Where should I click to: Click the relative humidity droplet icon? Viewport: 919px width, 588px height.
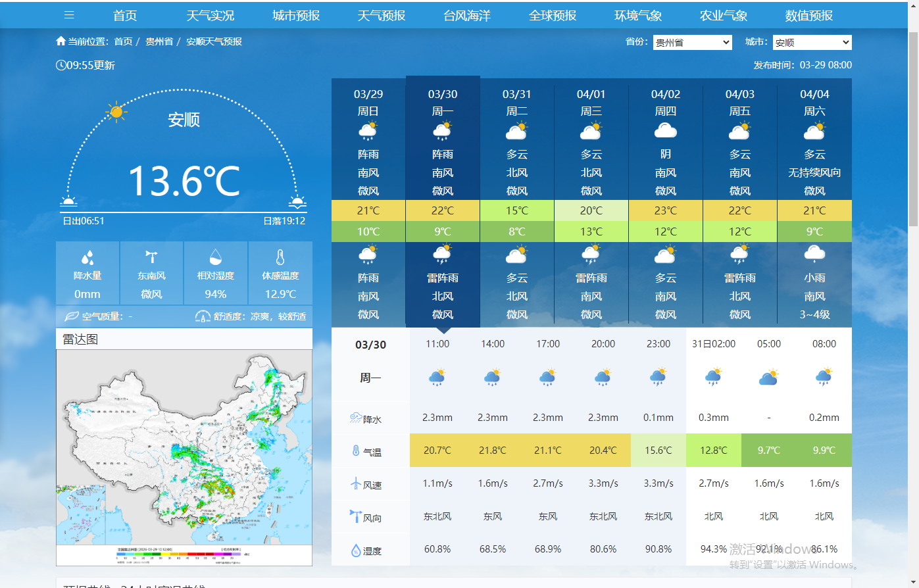[215, 257]
